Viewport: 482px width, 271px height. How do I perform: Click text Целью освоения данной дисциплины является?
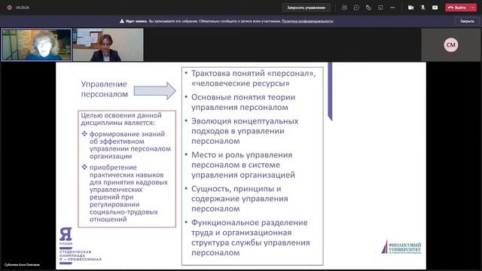(121, 119)
